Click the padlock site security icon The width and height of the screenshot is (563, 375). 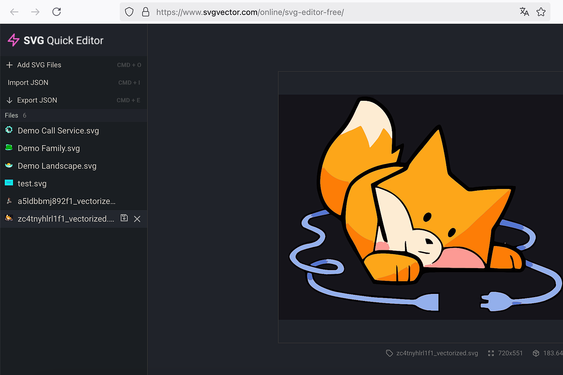pyautogui.click(x=145, y=12)
